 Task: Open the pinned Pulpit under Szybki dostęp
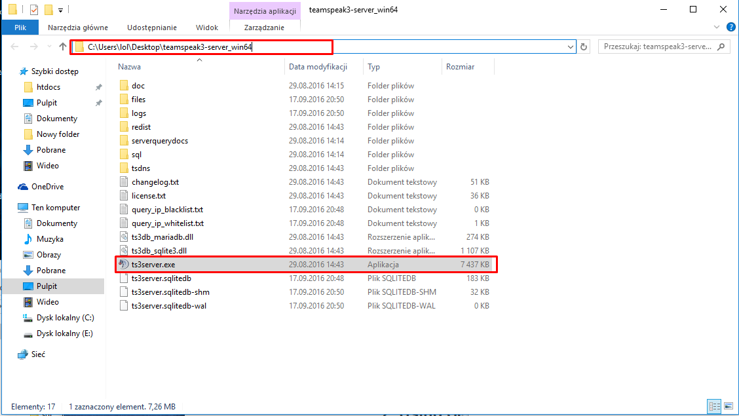pos(47,103)
